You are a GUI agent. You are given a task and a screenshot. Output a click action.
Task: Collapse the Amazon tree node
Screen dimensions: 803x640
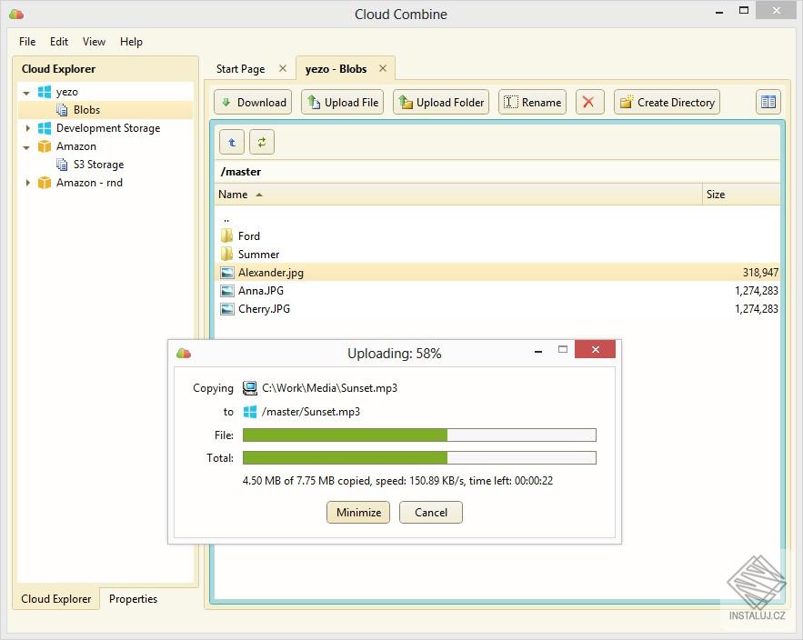pos(26,147)
